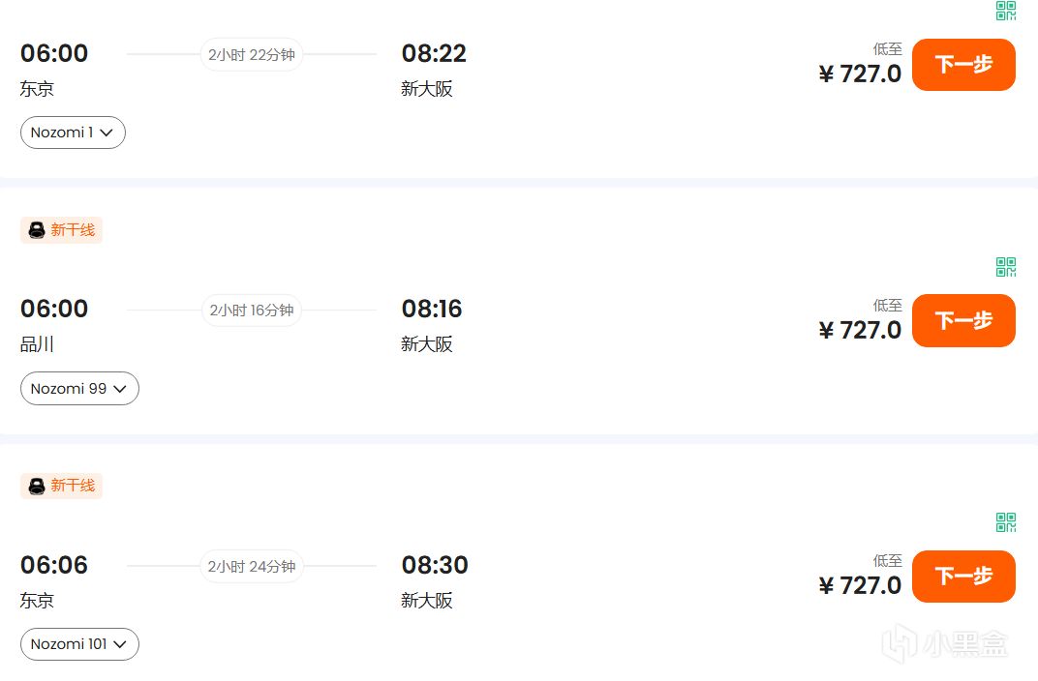This screenshot has height=681, width=1038.
Task: Show the QR code for Nozomi 101
Action: tap(1006, 522)
